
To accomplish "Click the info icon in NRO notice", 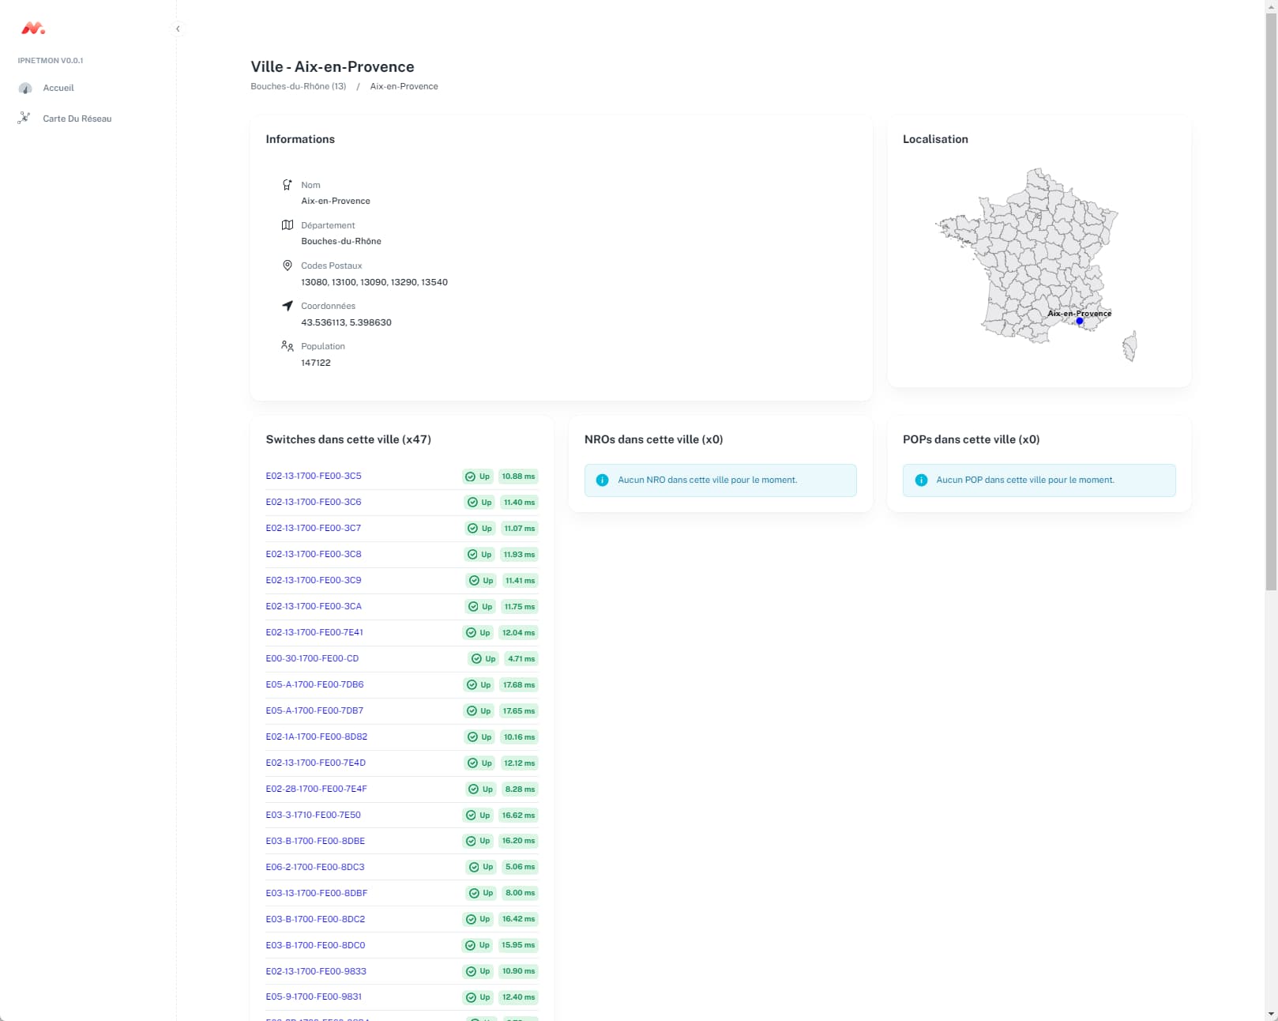I will [602, 480].
